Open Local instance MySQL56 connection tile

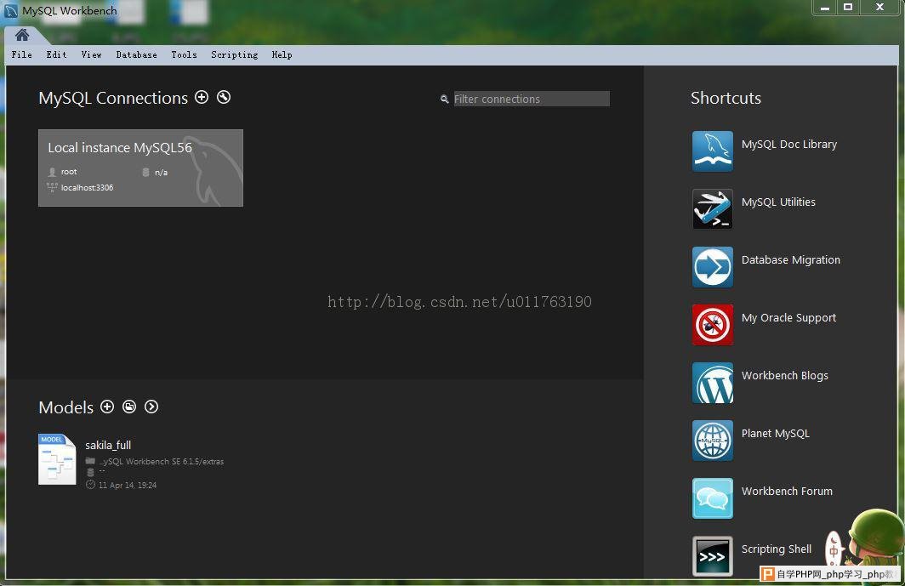141,168
